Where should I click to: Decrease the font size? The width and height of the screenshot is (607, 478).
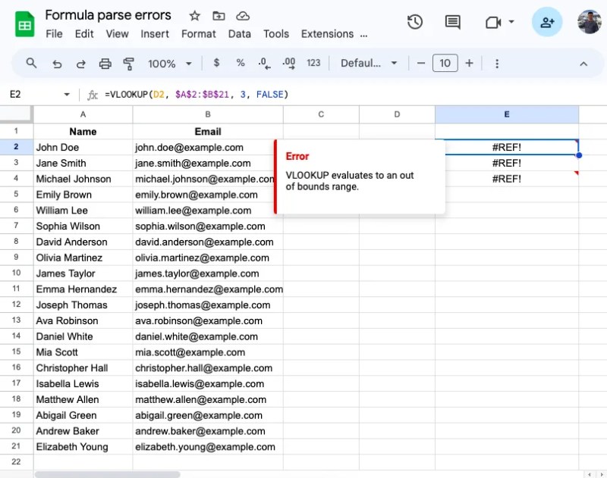pyautogui.click(x=421, y=63)
